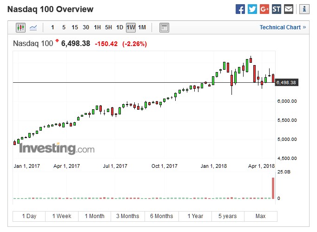Image resolution: width=317 pixels, height=232 pixels.
Task: Share chart on Twitter
Action: (x=252, y=9)
